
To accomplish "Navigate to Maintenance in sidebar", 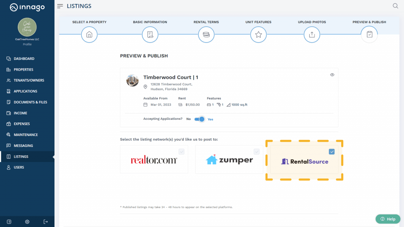I will click(26, 135).
